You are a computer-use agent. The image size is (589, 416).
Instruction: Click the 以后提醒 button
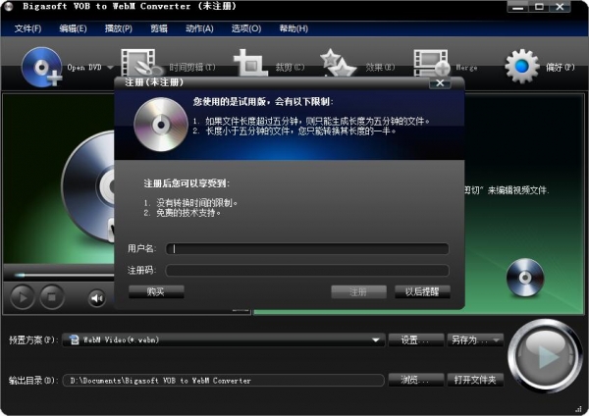422,291
